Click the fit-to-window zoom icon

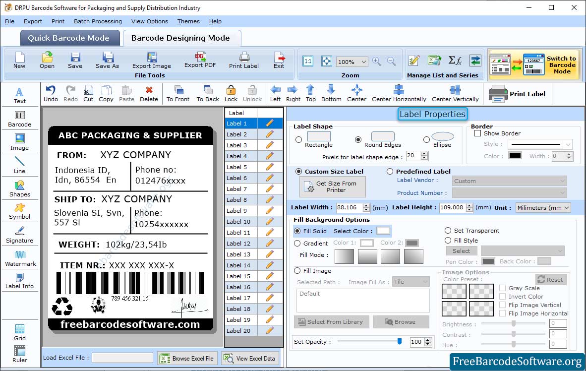coord(327,61)
